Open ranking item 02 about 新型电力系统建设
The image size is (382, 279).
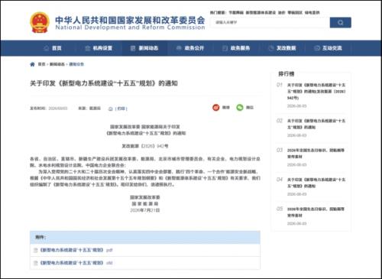click(x=316, y=124)
